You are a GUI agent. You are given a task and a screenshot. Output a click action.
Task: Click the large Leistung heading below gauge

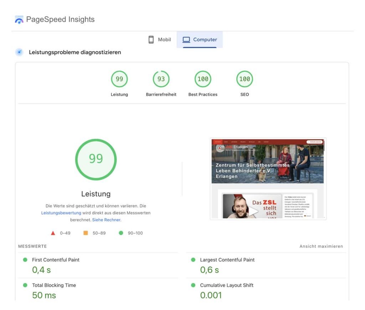click(96, 194)
